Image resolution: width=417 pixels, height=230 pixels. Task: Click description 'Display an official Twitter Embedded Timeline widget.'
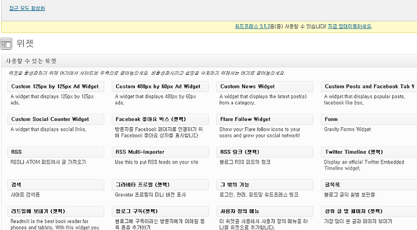coord(364,165)
